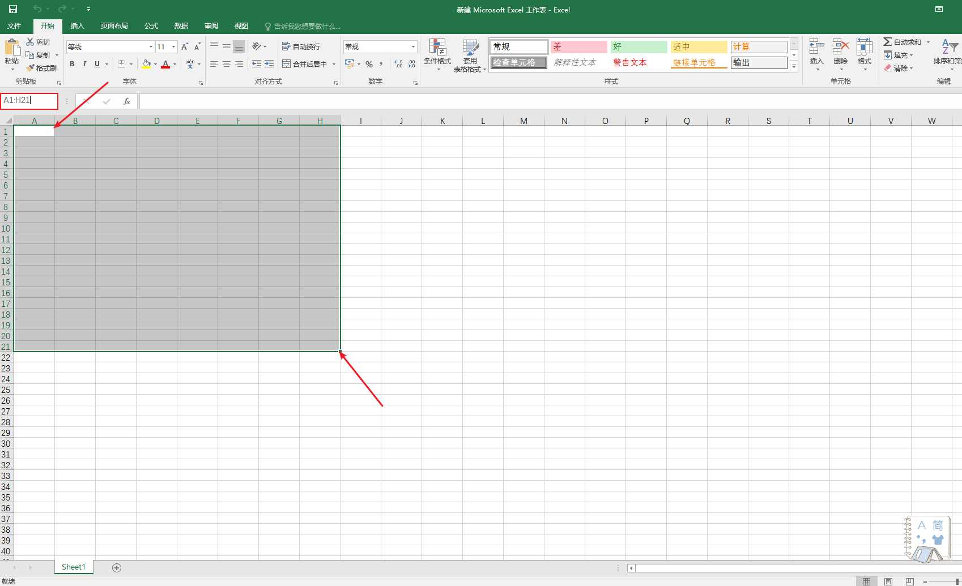Toggle center horizontal alignment

coord(227,64)
